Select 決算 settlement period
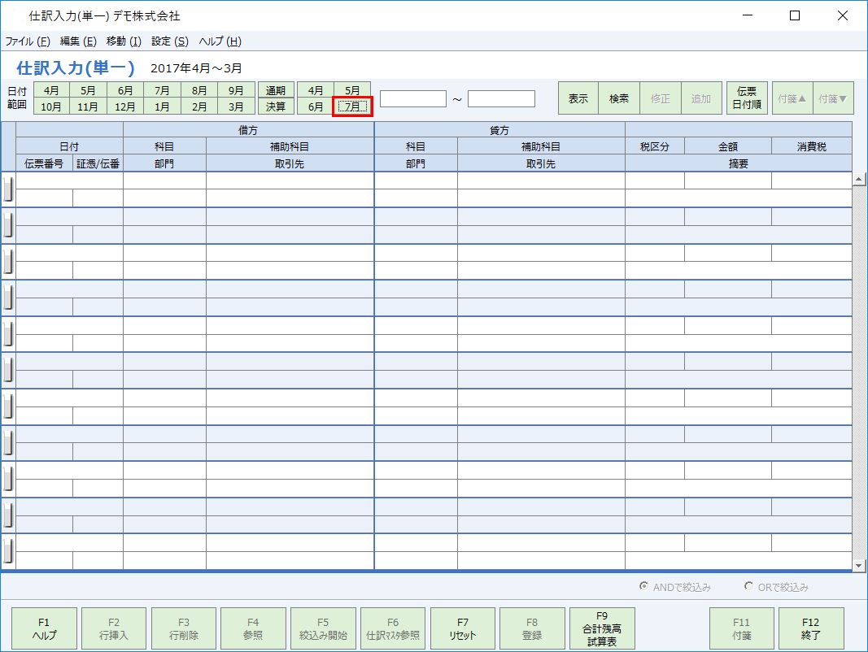The image size is (868, 652). (x=276, y=106)
